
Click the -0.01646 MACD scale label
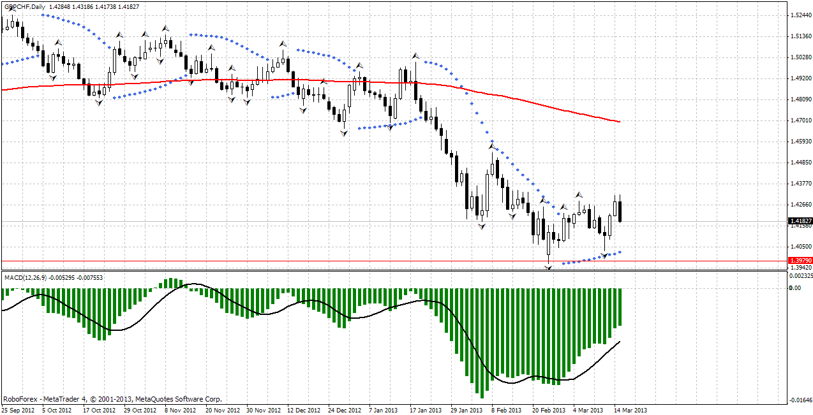[x=802, y=400]
